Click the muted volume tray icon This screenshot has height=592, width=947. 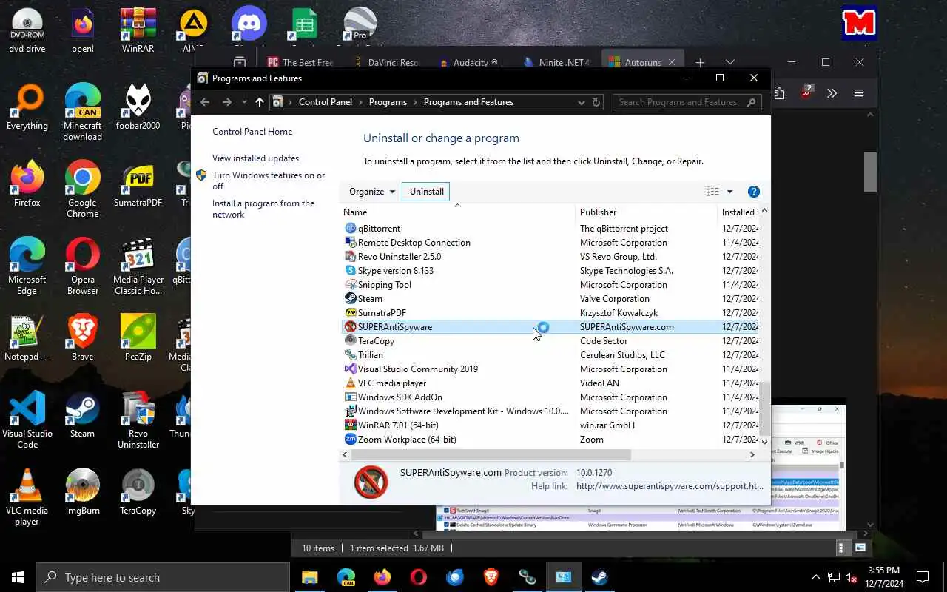851,577
